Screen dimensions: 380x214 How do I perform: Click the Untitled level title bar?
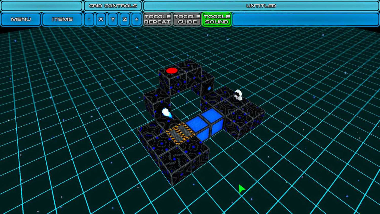[261, 6]
